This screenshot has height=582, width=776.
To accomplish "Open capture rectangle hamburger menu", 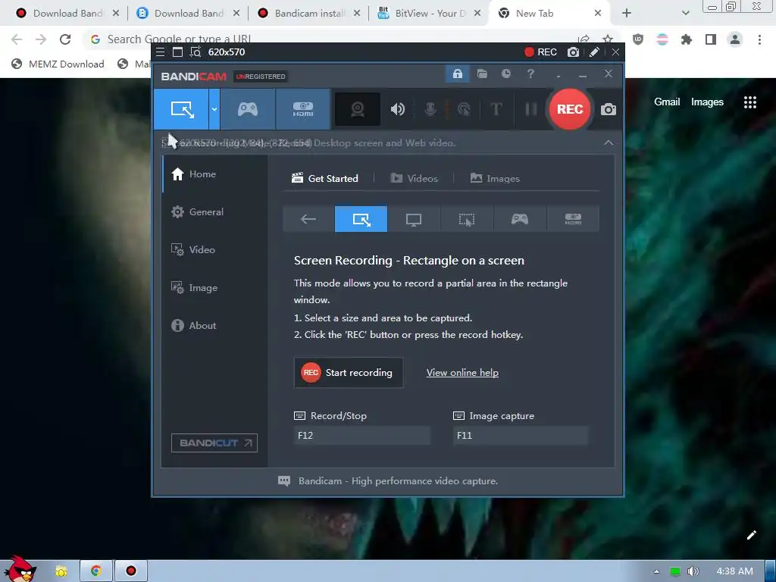I will [x=160, y=52].
